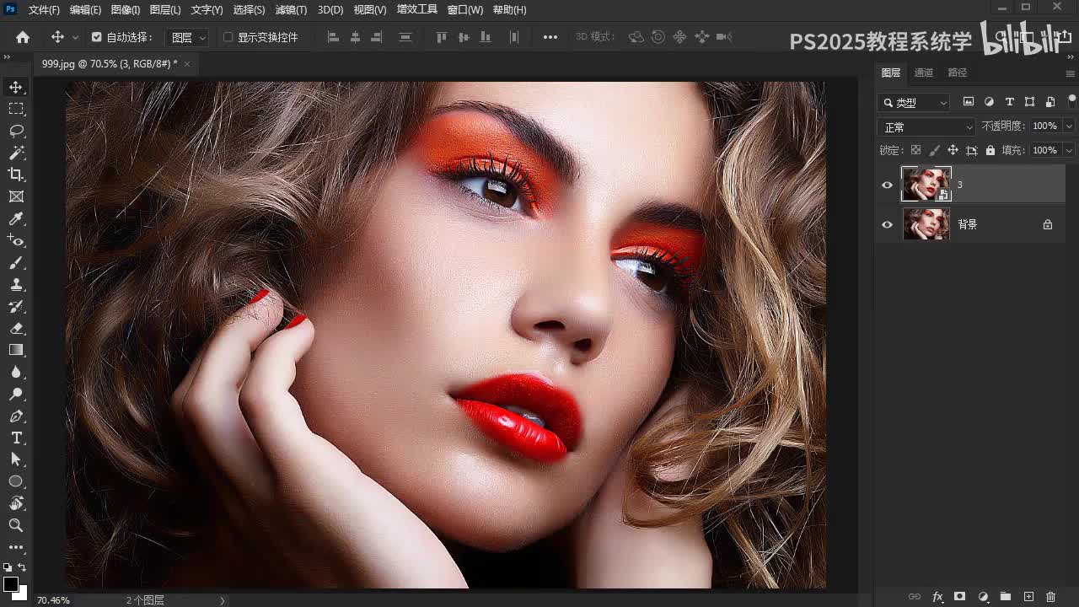Open the 图层 auto-select target dropdown
Screen dimensions: 1079x607
tap(186, 37)
